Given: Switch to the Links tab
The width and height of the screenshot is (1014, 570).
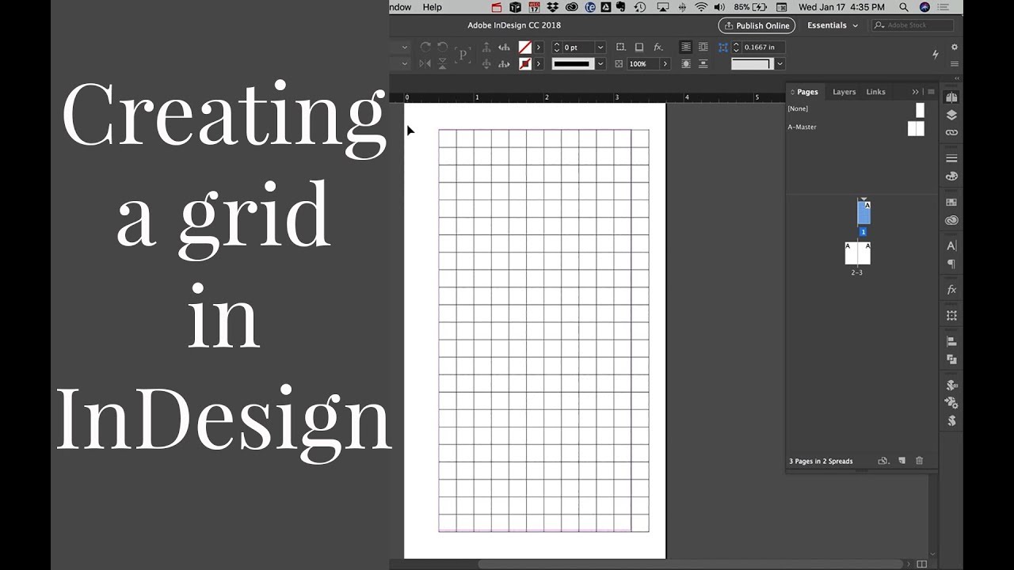Looking at the screenshot, I should (x=875, y=92).
